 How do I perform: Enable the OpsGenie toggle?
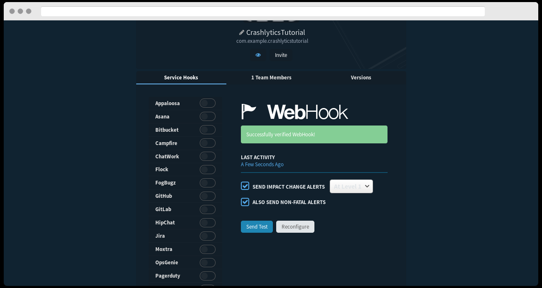coord(208,263)
